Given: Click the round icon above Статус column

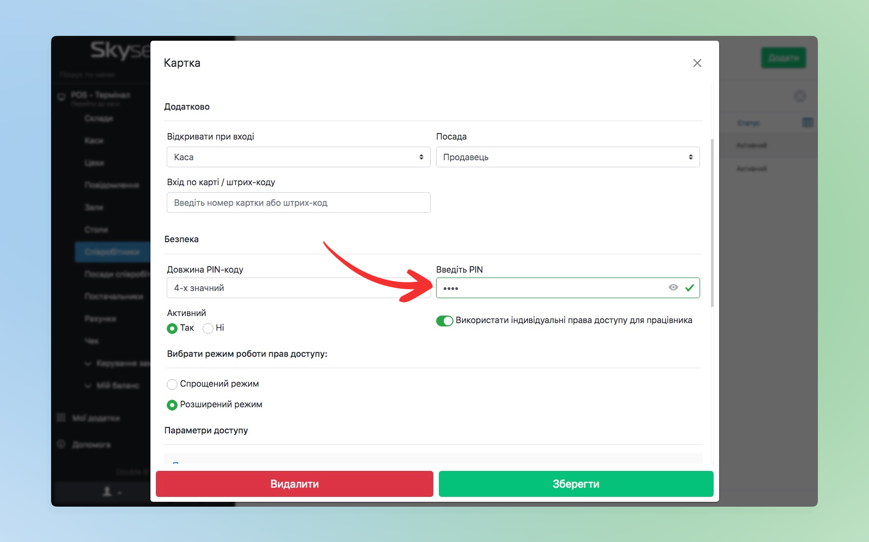Looking at the screenshot, I should (x=799, y=96).
